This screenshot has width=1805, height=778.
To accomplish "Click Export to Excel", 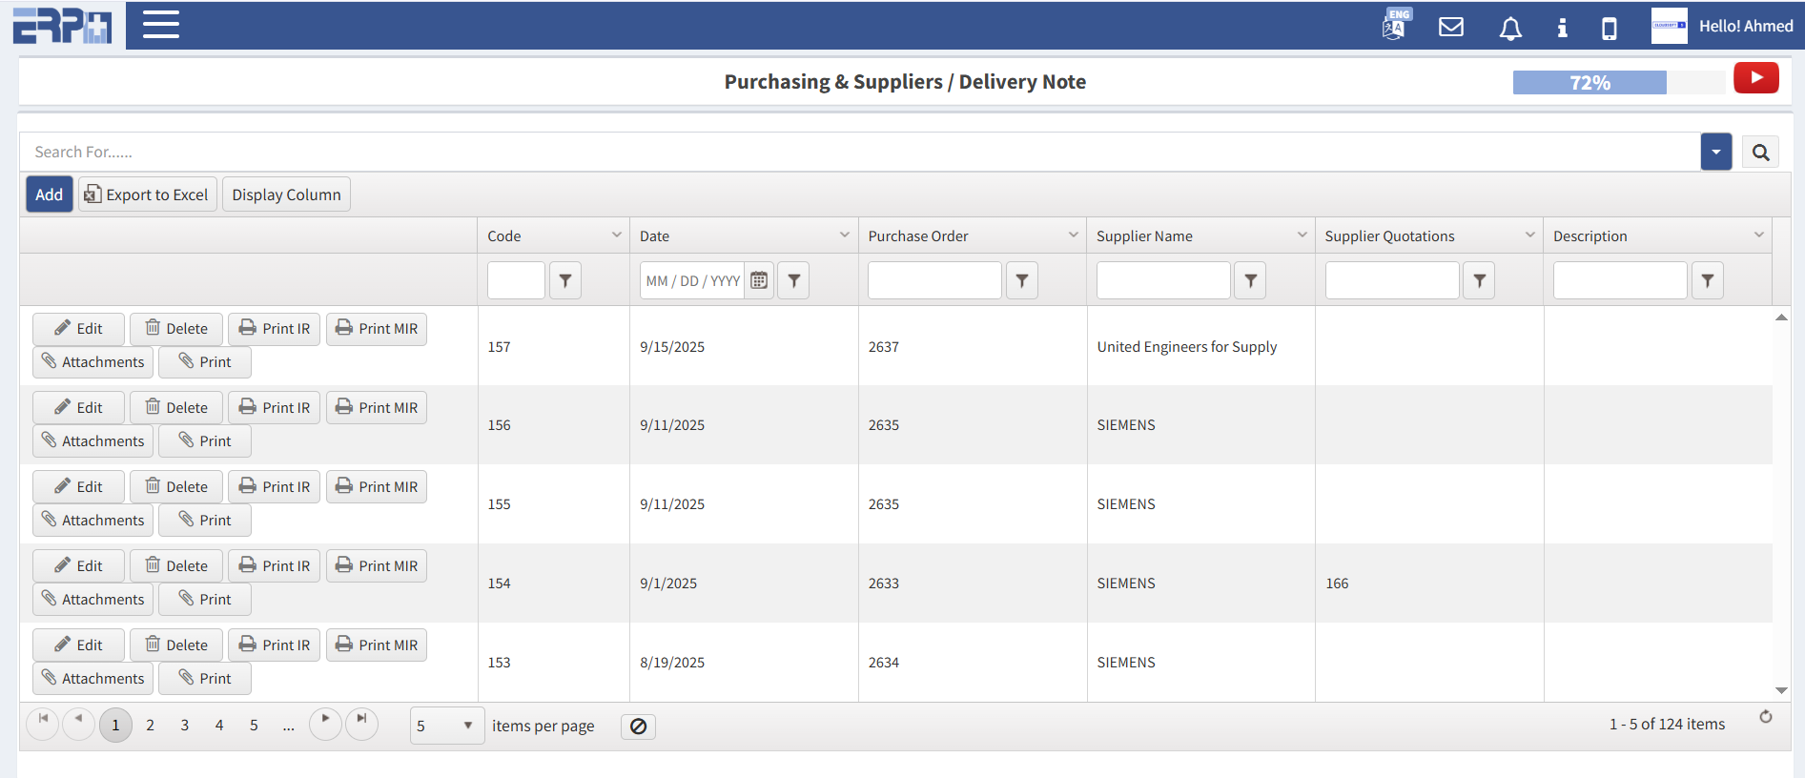I will tap(147, 194).
